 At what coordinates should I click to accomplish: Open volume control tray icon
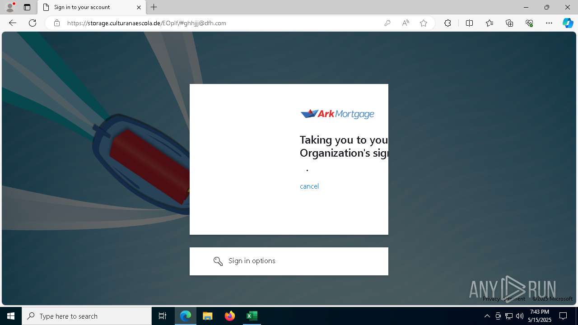[520, 316]
